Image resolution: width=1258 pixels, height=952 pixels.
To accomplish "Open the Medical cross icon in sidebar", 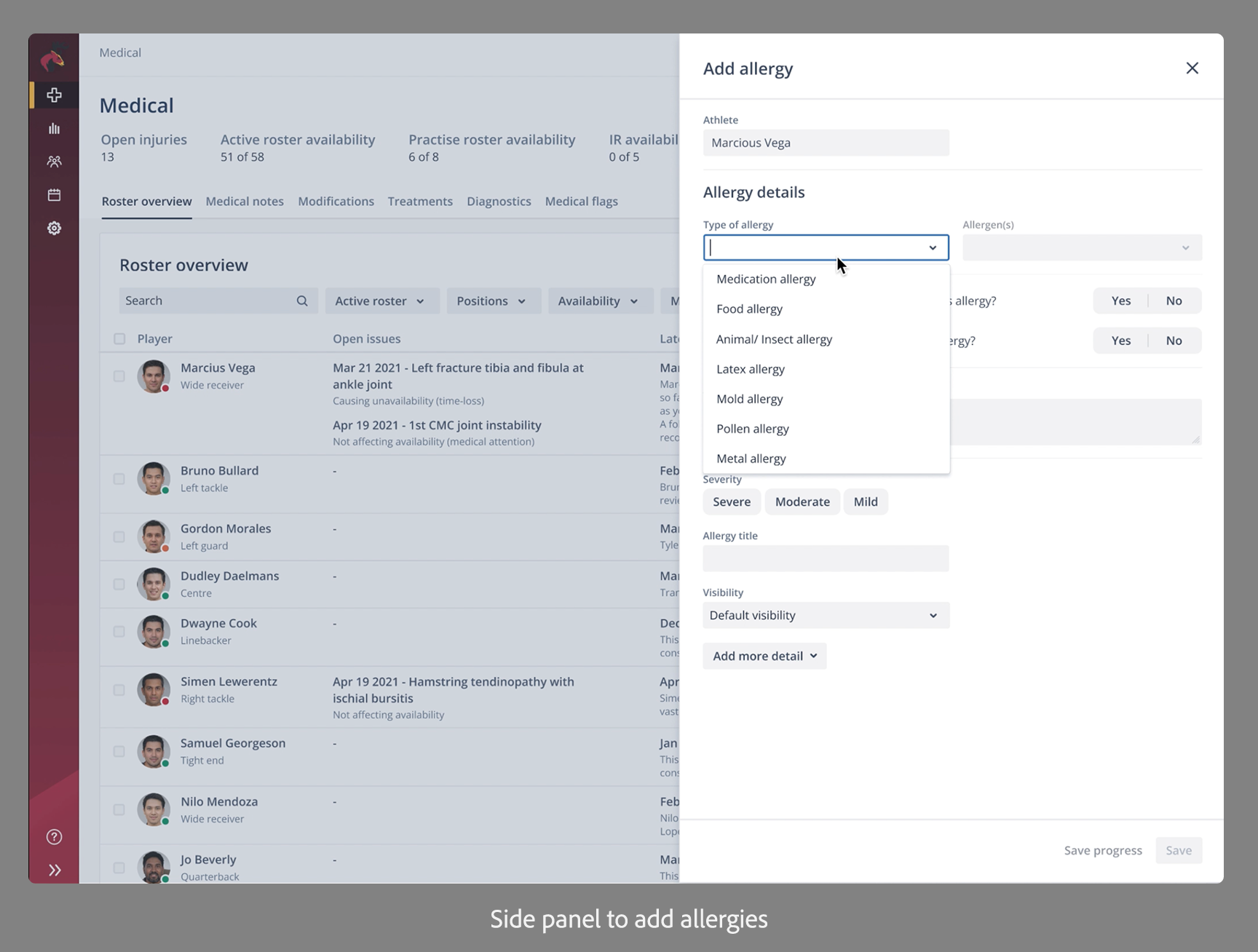I will [x=54, y=95].
